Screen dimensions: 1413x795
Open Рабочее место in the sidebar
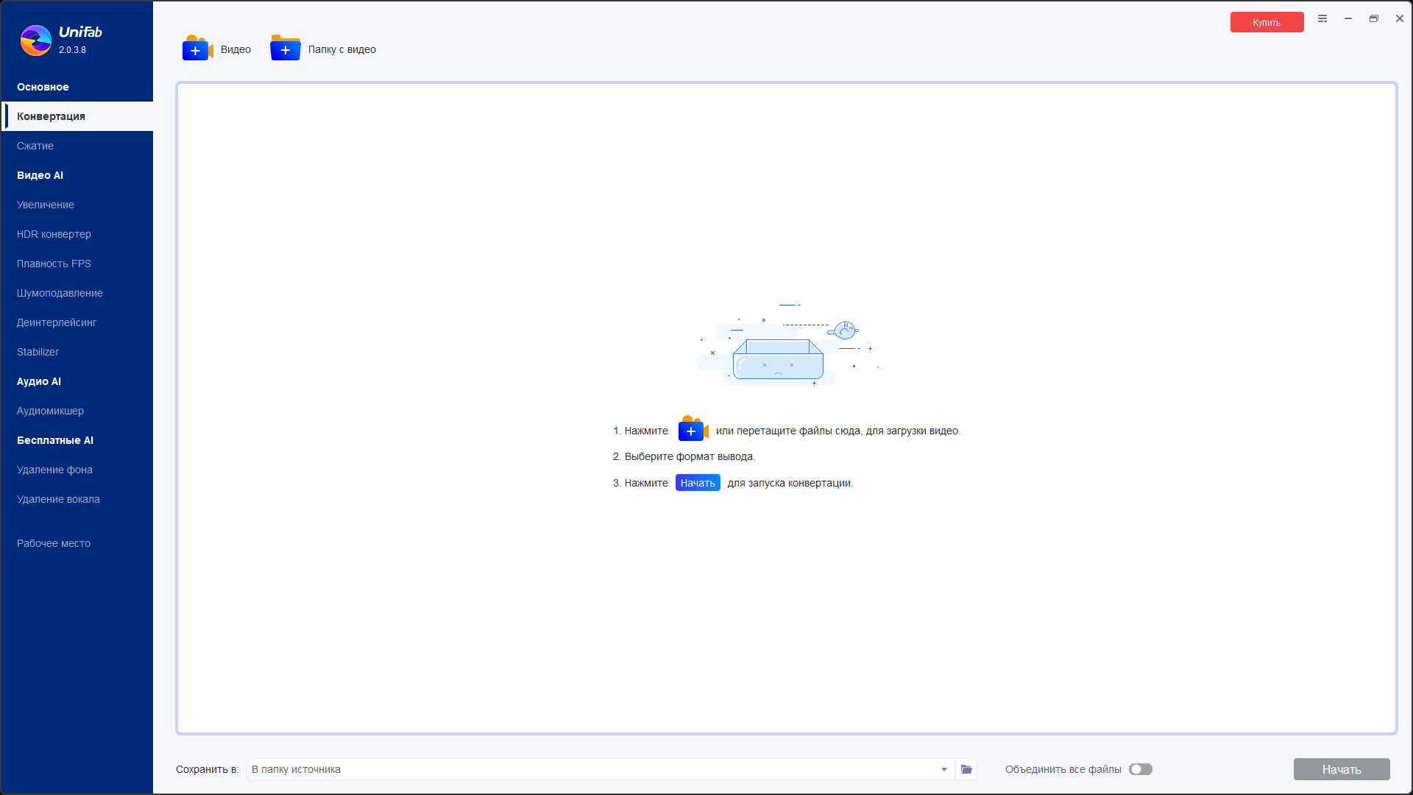pos(54,543)
